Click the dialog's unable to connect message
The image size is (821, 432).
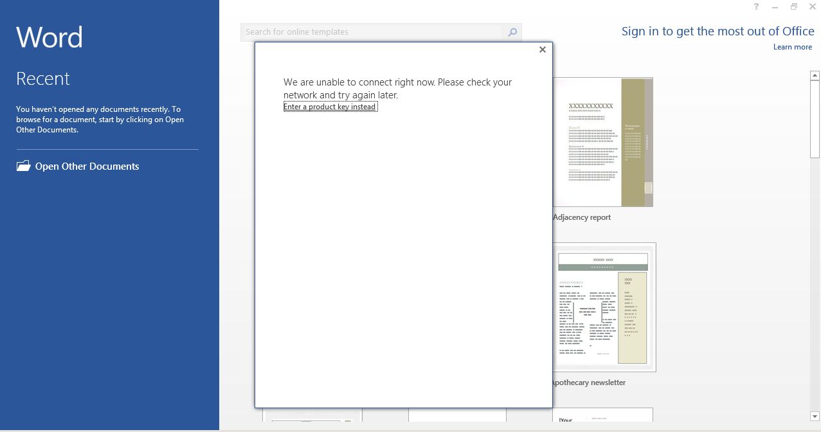coord(398,89)
